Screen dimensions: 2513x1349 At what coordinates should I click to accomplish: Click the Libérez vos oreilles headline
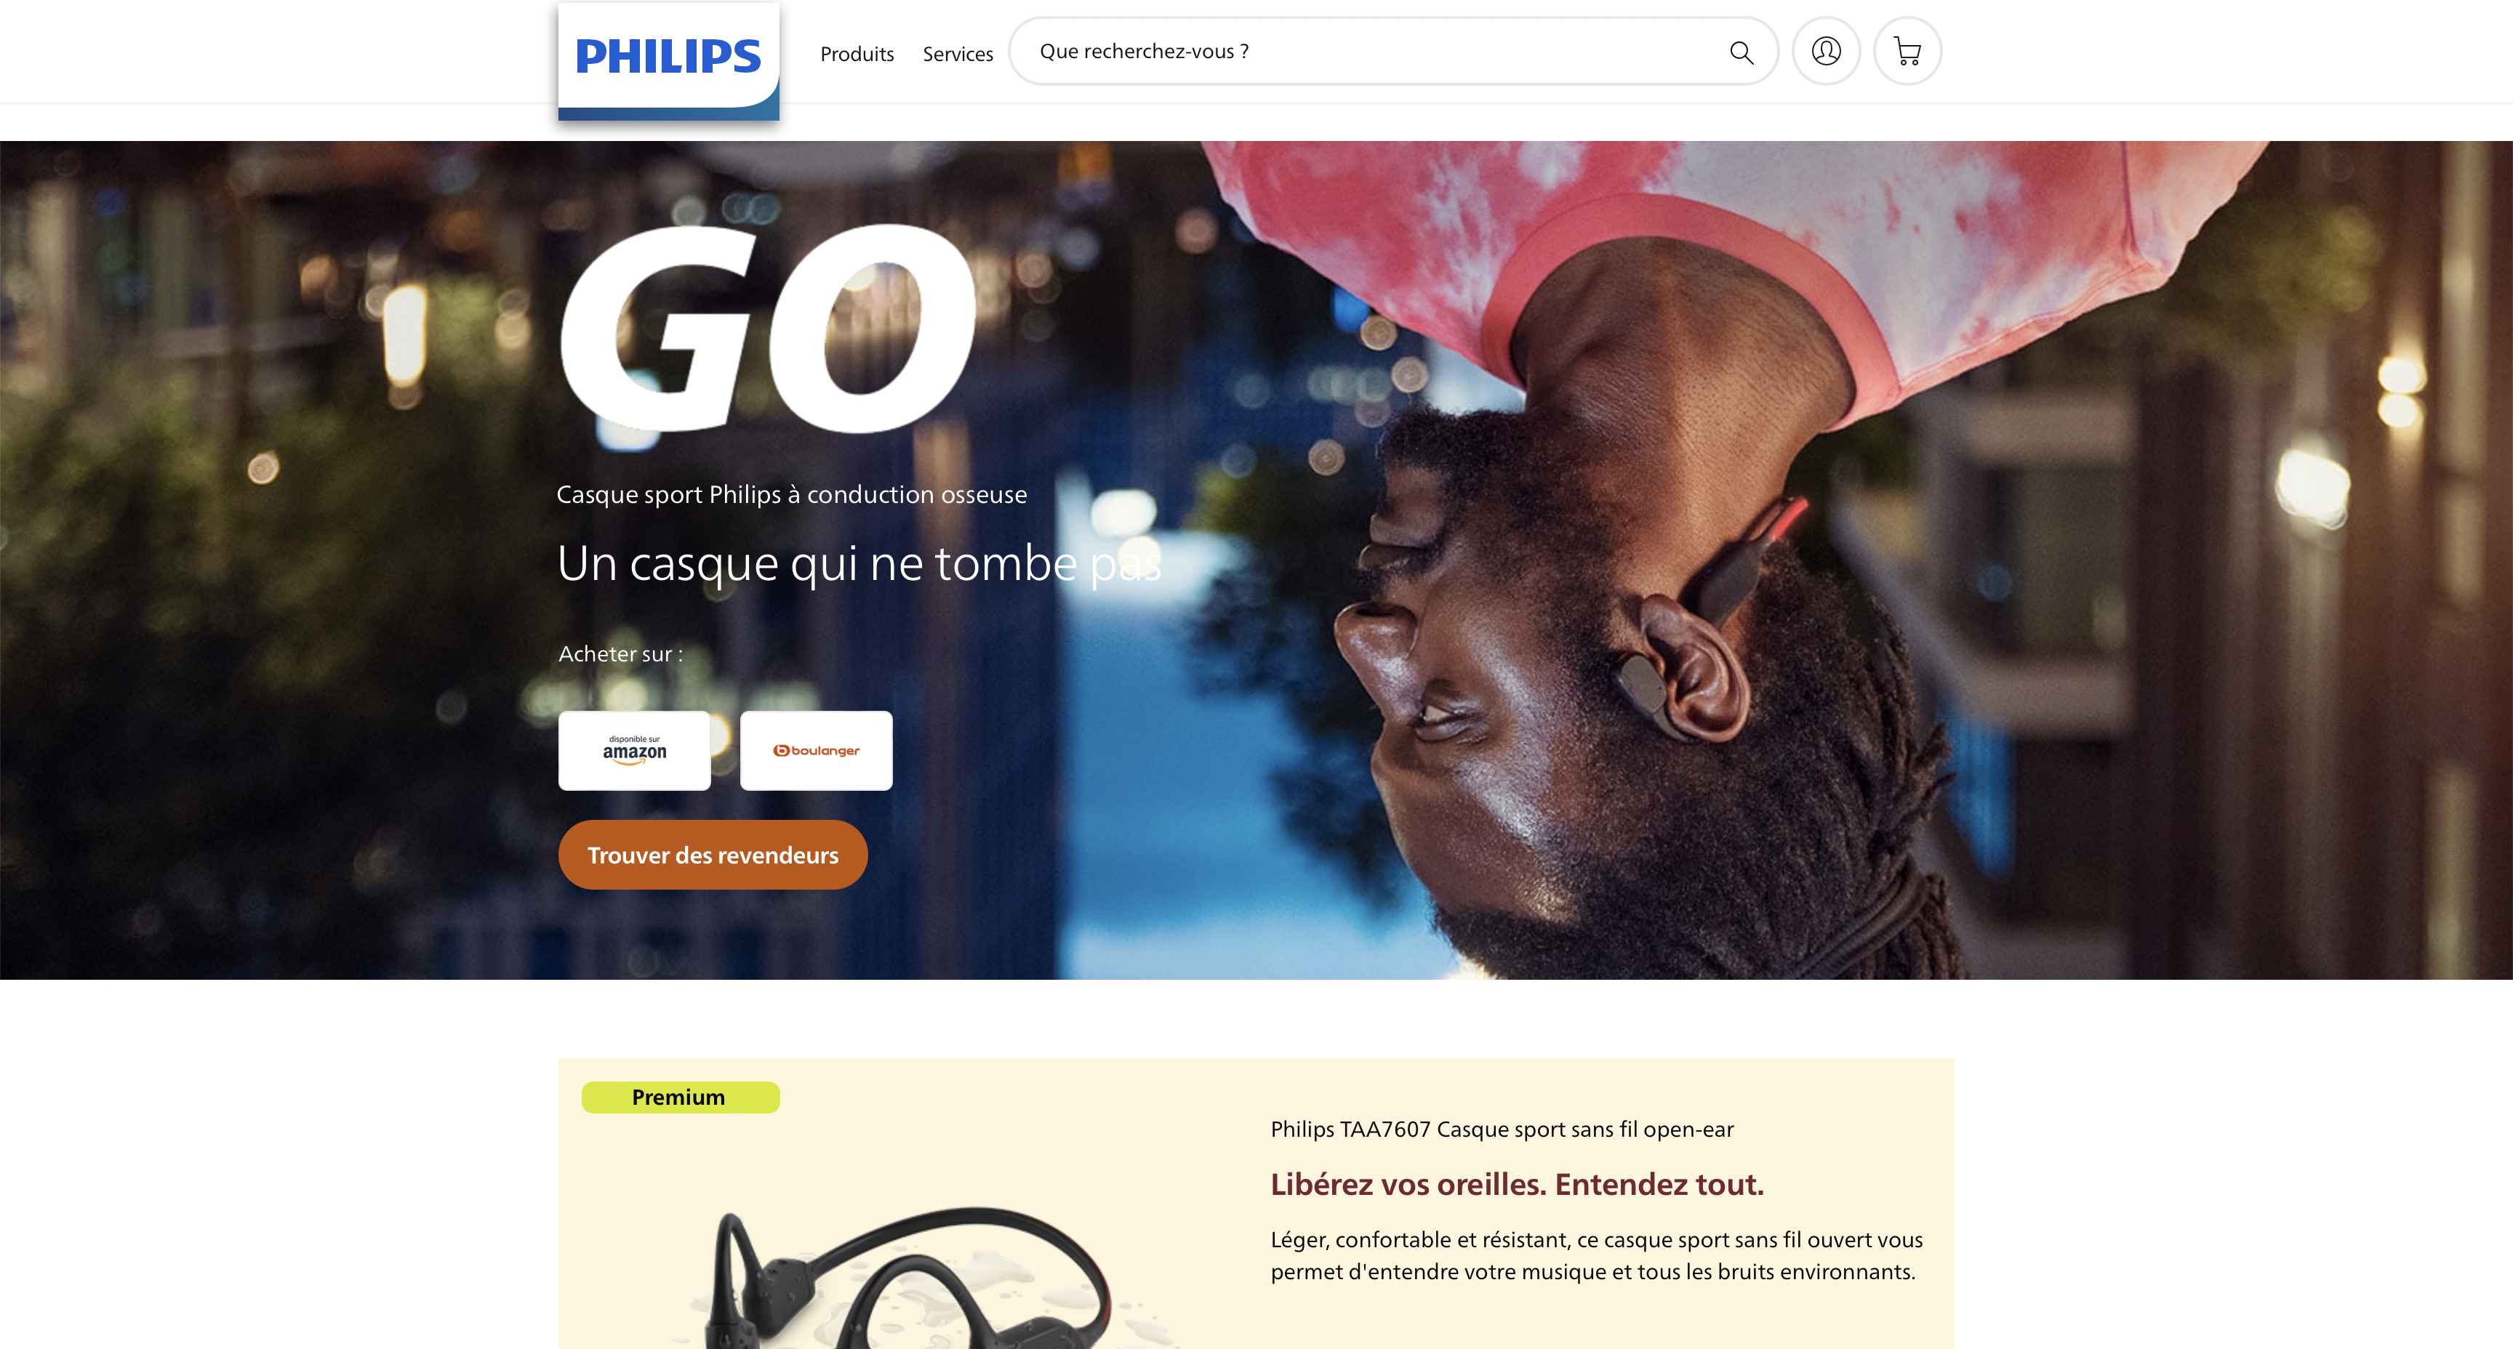(1517, 1184)
